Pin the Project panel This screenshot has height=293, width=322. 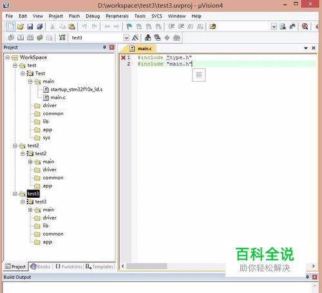pyautogui.click(x=104, y=47)
